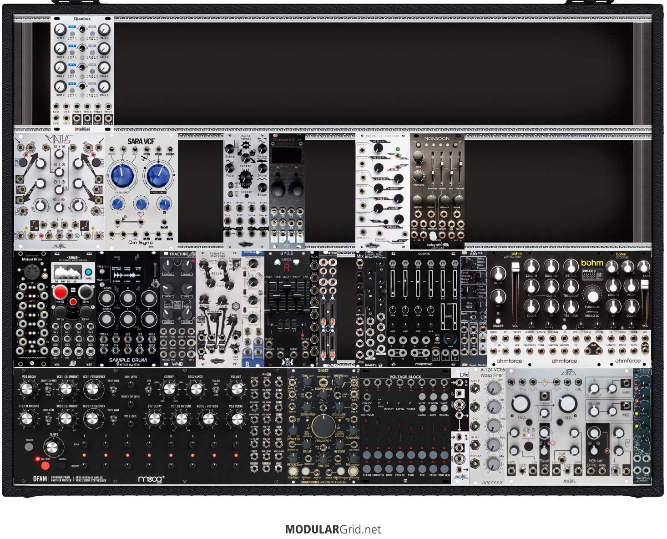This screenshot has height=539, width=667.
Task: Click the Zadar red A button
Action: pyautogui.click(x=61, y=292)
